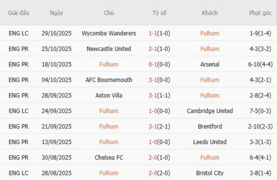The height and width of the screenshot is (180, 277).
Task: Select the Brentford team name
Action: [210, 126]
